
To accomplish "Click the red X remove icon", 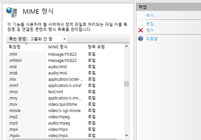I will [141, 30].
